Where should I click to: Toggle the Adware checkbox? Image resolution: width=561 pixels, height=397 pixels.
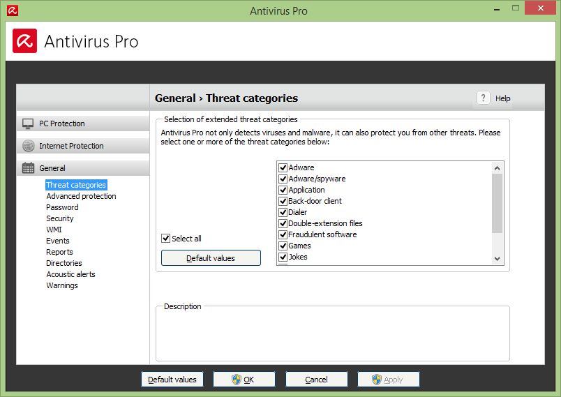[x=283, y=167]
